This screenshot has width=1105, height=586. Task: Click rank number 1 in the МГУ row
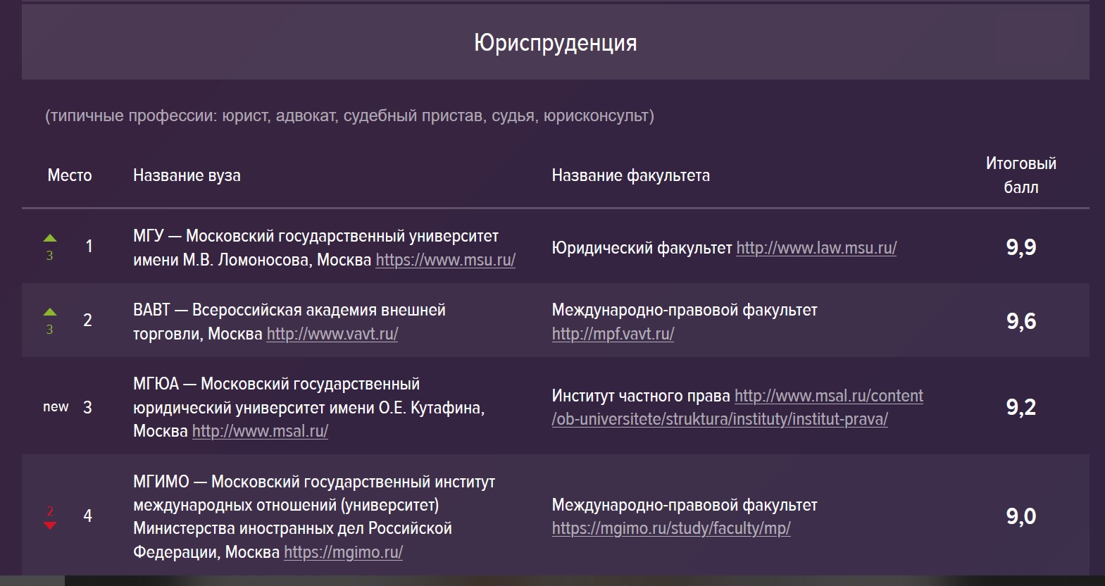tap(89, 247)
